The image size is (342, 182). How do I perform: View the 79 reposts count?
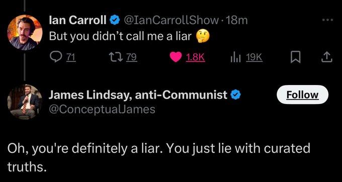tap(132, 57)
